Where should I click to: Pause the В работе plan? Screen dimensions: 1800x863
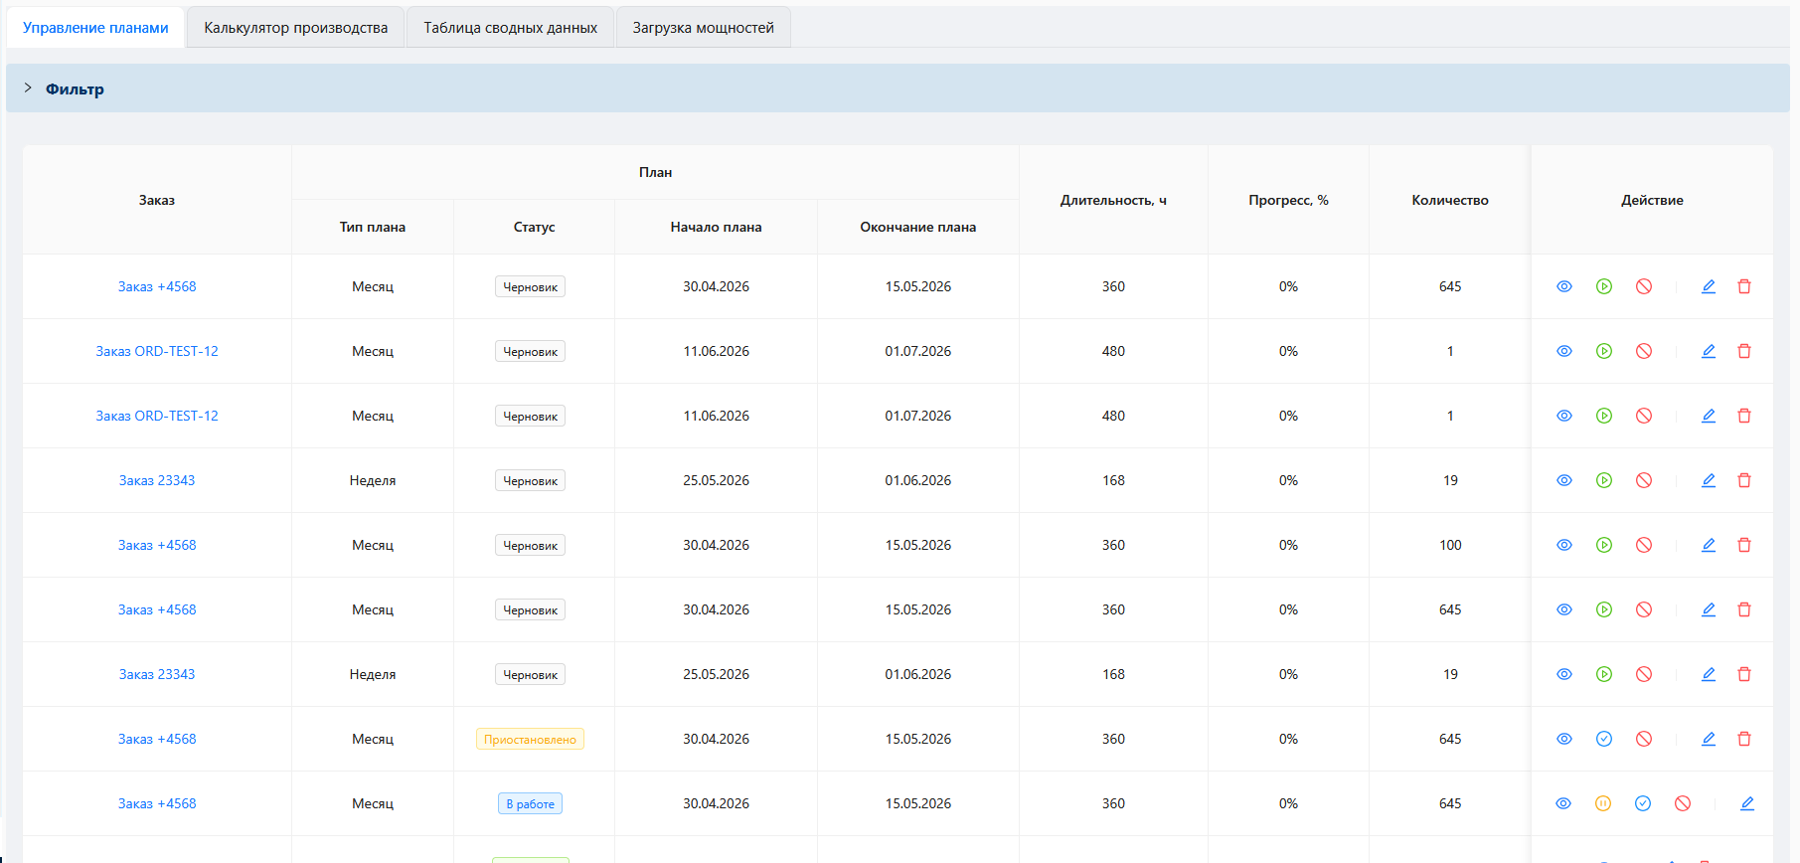pyautogui.click(x=1603, y=803)
